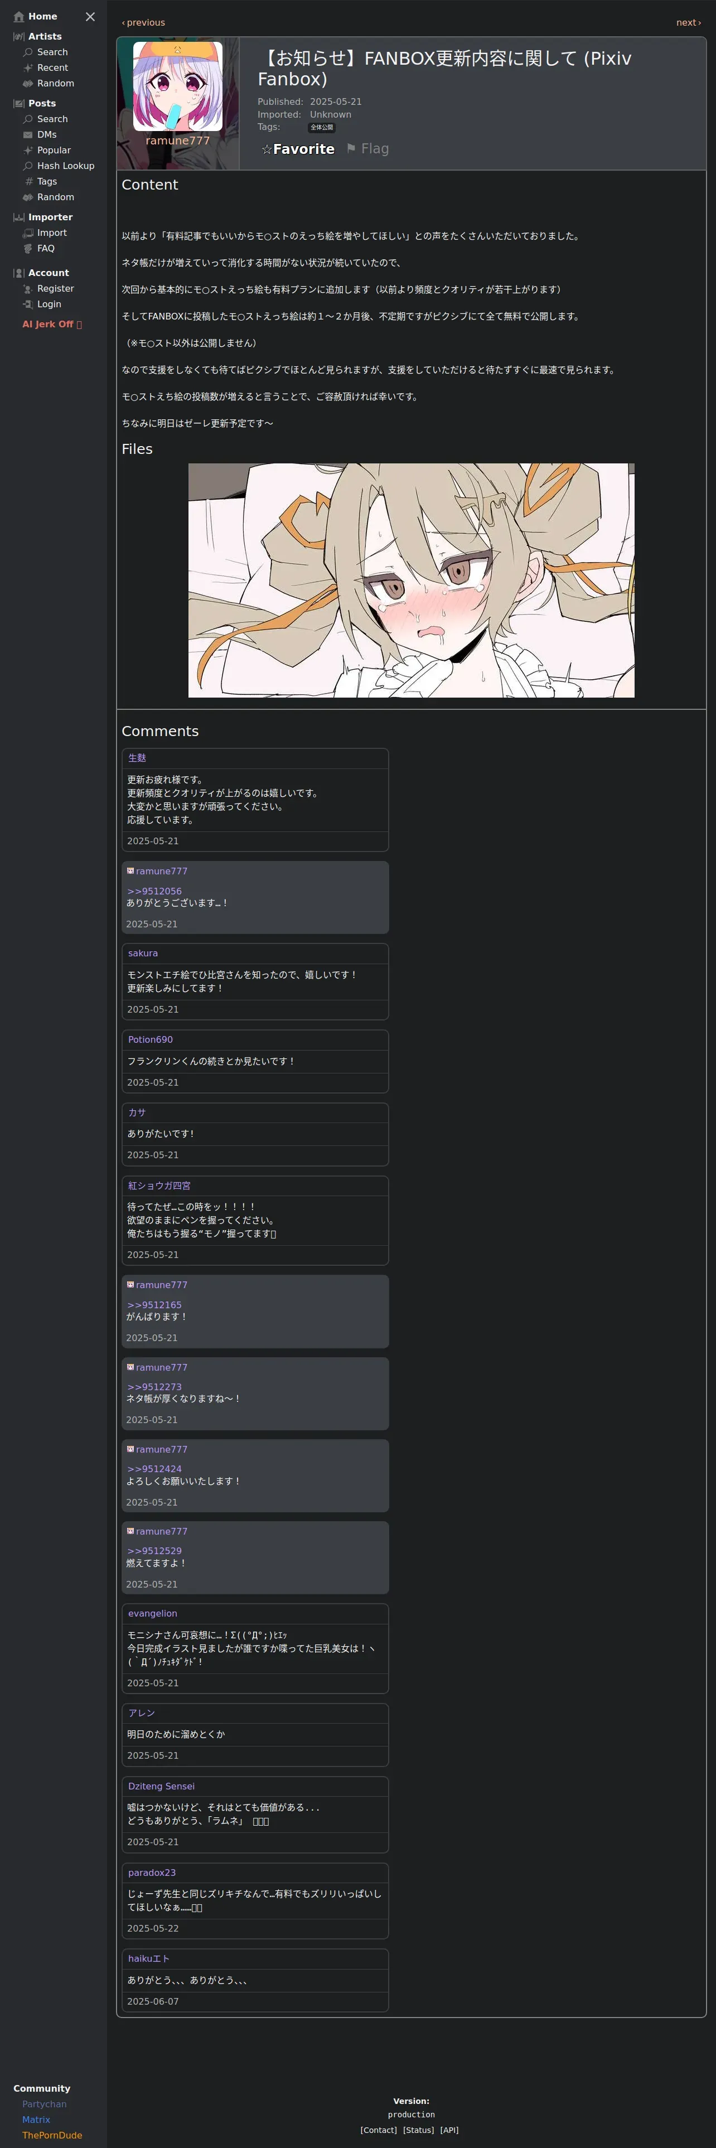
Task: Click the production version text in footer
Action: pyautogui.click(x=411, y=2115)
